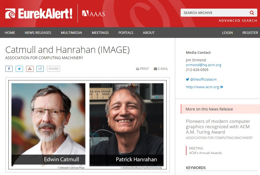This screenshot has width=260, height=175.
Task: Click Association for Computing Machinery subtitle under title
Action: click(44, 58)
